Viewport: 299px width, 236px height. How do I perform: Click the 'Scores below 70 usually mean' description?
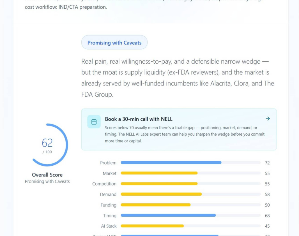point(185,134)
